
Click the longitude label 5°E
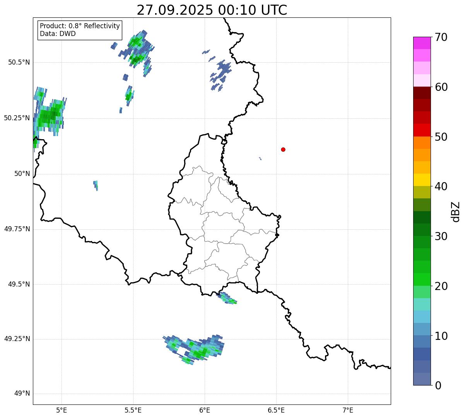tap(62, 410)
